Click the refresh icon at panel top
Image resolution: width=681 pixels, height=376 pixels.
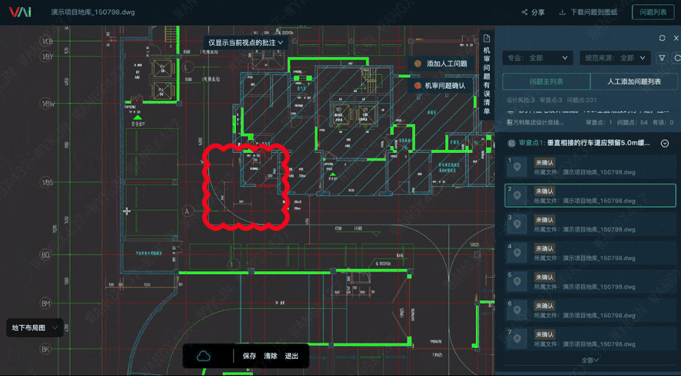coord(662,38)
